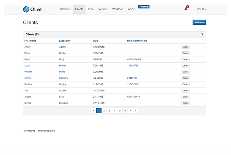Open the Workload tab
The width and height of the screenshot is (231, 155).
118,9
